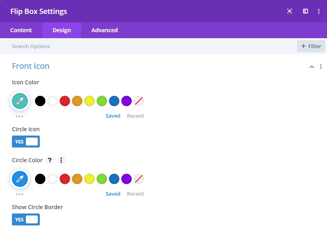Viewport: 327px width, 229px height.
Task: Click the Icon Color eyedropper picker
Action: [19, 101]
